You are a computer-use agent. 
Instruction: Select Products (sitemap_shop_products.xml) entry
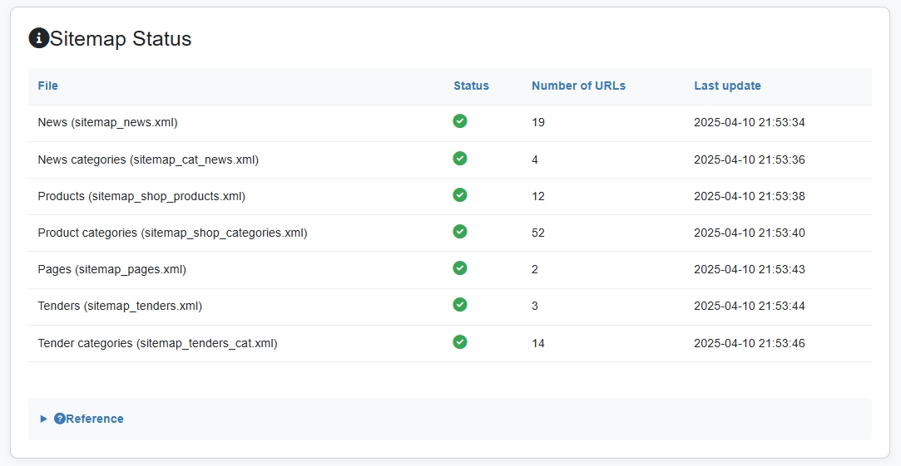(141, 196)
